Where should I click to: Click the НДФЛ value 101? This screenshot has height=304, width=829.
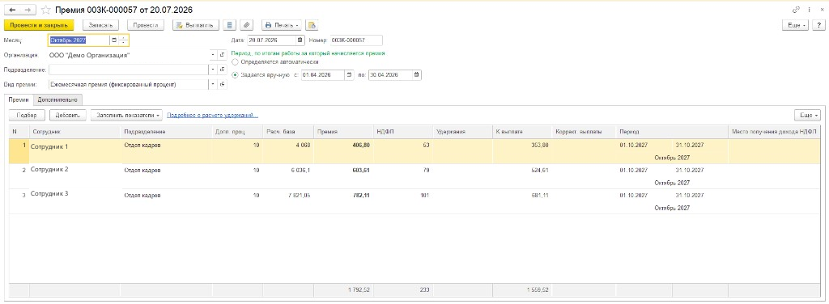pos(424,196)
